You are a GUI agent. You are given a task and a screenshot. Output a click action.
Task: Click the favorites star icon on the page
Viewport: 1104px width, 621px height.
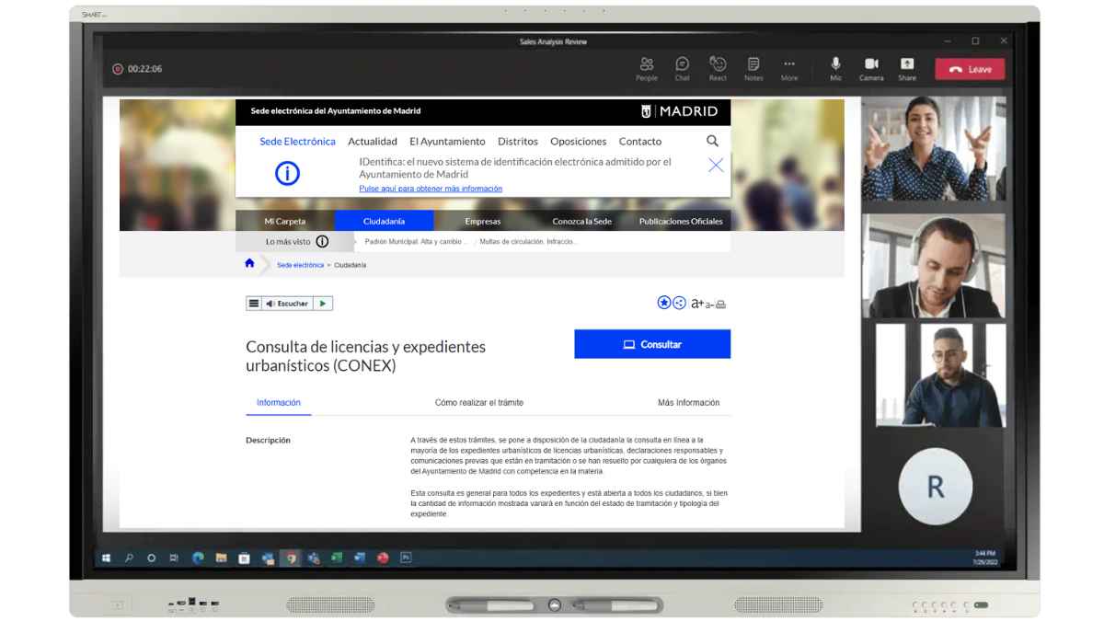(663, 303)
